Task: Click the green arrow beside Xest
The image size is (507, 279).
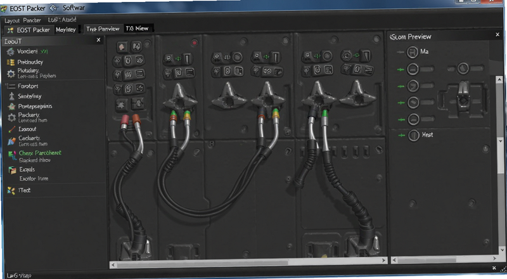Action: point(401,135)
